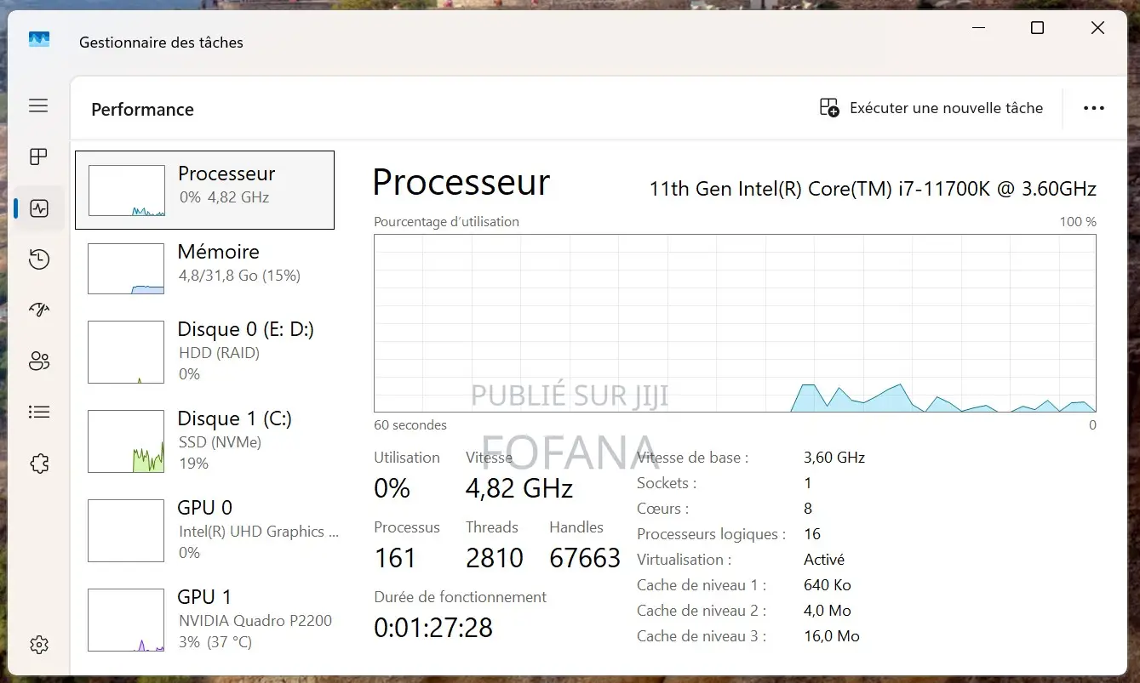The image size is (1140, 683).
Task: Switch to the Mémoire performance view
Action: [204, 268]
